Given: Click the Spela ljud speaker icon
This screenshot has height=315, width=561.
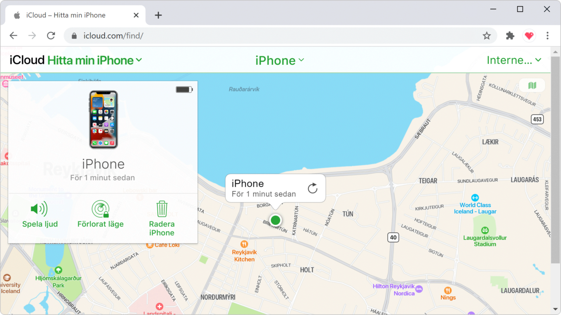Looking at the screenshot, I should pos(39,209).
